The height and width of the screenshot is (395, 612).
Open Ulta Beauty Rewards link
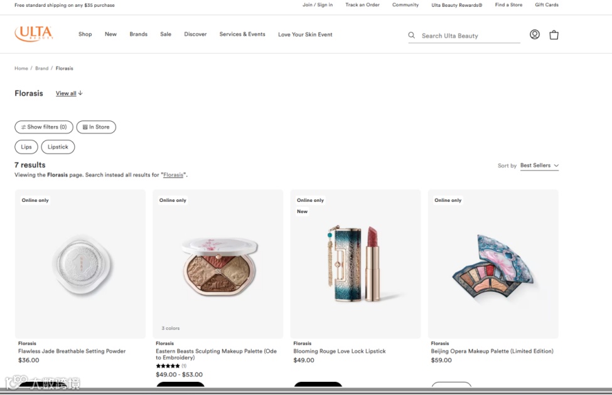(x=457, y=5)
